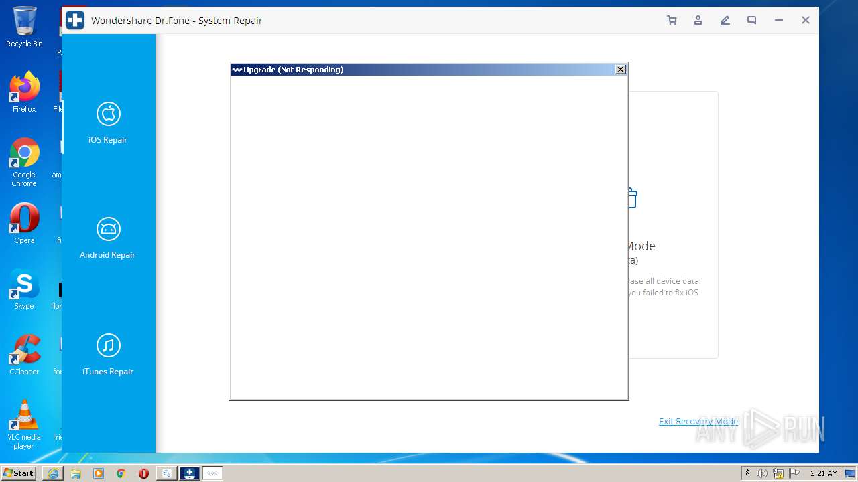Viewport: 858px width, 482px height.
Task: Open the network status tray icon
Action: [x=778, y=473]
